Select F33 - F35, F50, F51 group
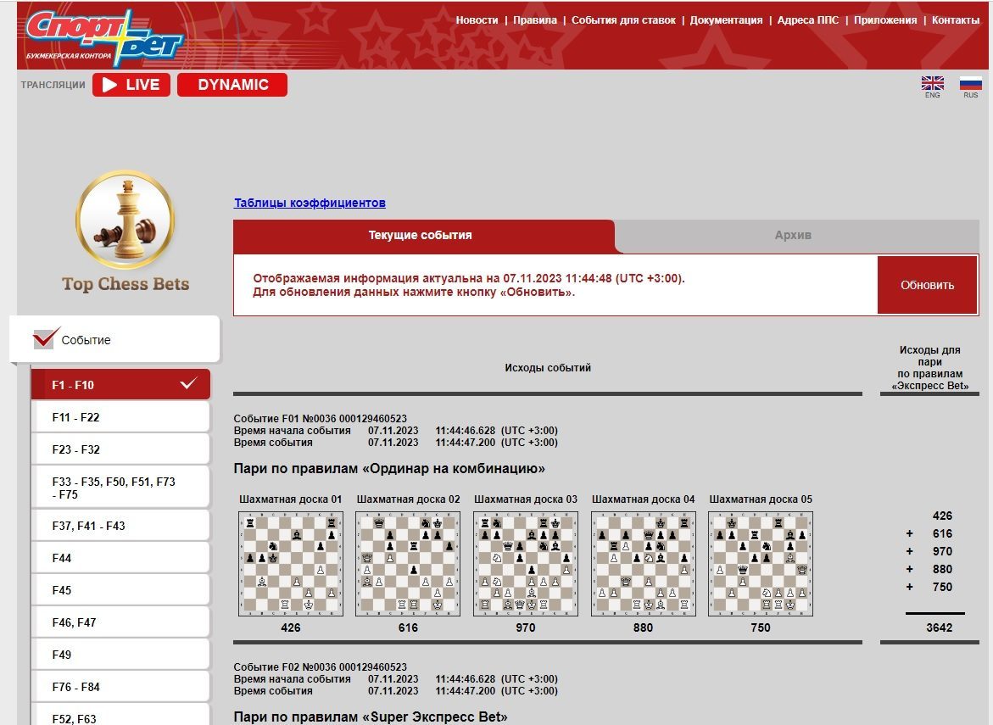993x725 pixels. click(120, 488)
